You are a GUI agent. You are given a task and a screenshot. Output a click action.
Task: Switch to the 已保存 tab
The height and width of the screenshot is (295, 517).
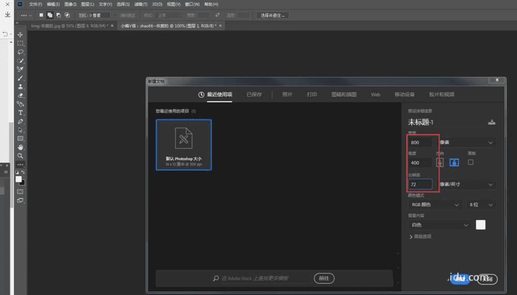tap(254, 94)
